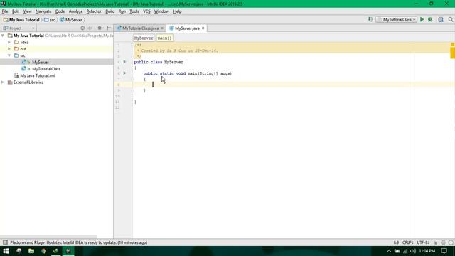Collapse all in the Project panel
Image resolution: width=455 pixels, height=256 pixels.
90,28
